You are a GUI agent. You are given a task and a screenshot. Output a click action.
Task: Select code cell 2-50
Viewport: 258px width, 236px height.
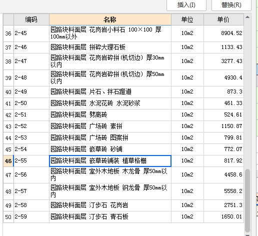coord(31,103)
